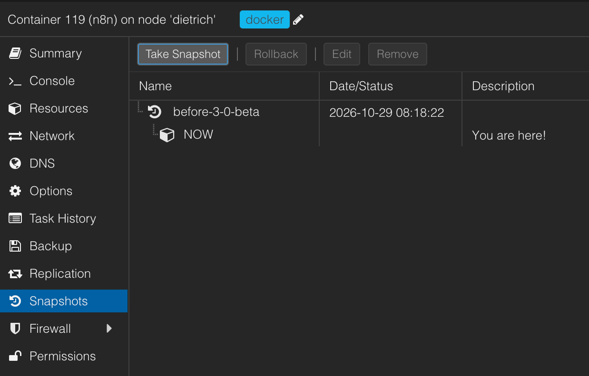Click the Options gear icon
The height and width of the screenshot is (376, 589).
15,191
